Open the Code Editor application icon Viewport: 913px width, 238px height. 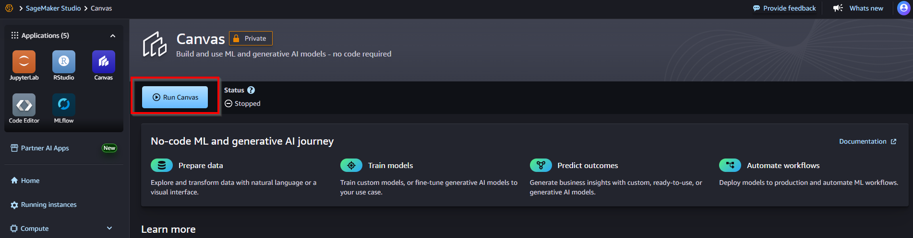coord(24,104)
